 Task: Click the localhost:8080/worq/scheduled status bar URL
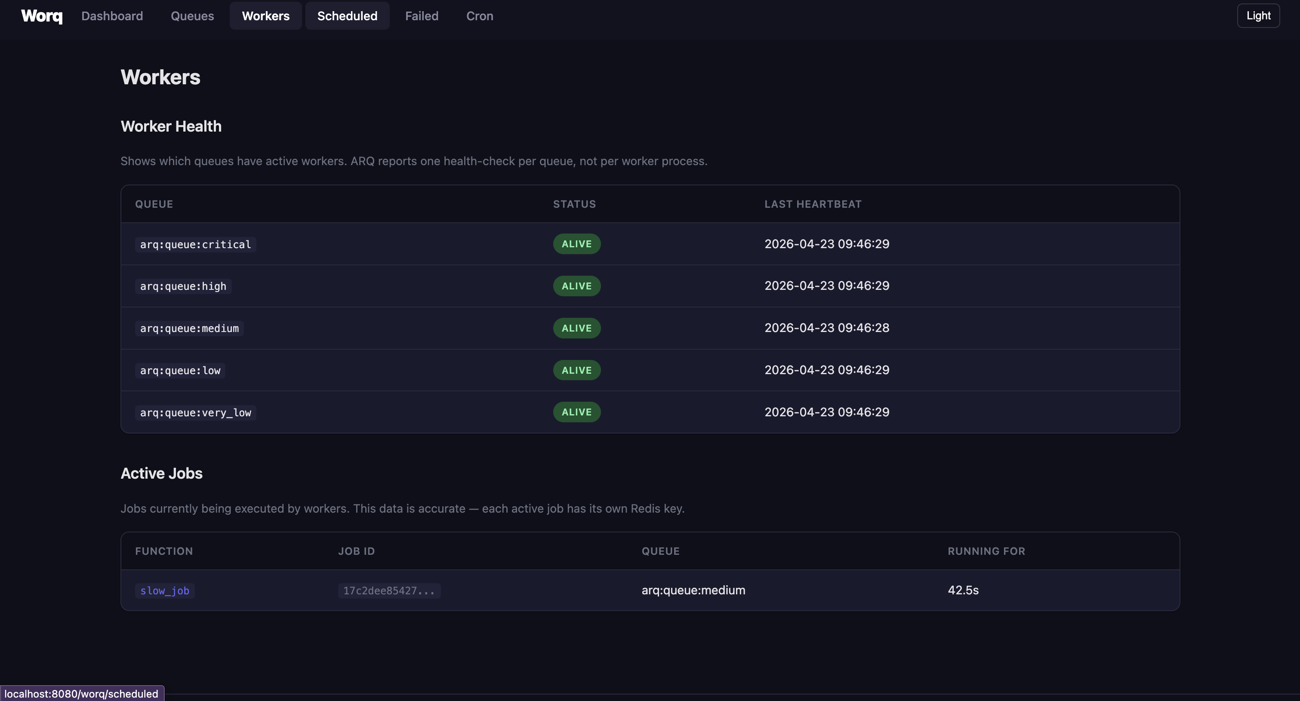click(81, 693)
